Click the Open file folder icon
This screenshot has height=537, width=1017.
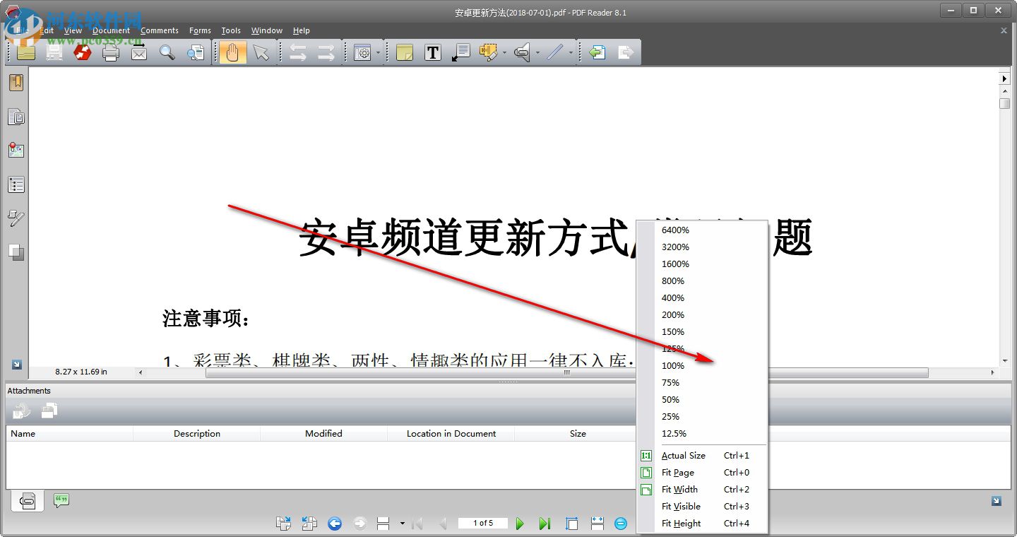coord(26,52)
